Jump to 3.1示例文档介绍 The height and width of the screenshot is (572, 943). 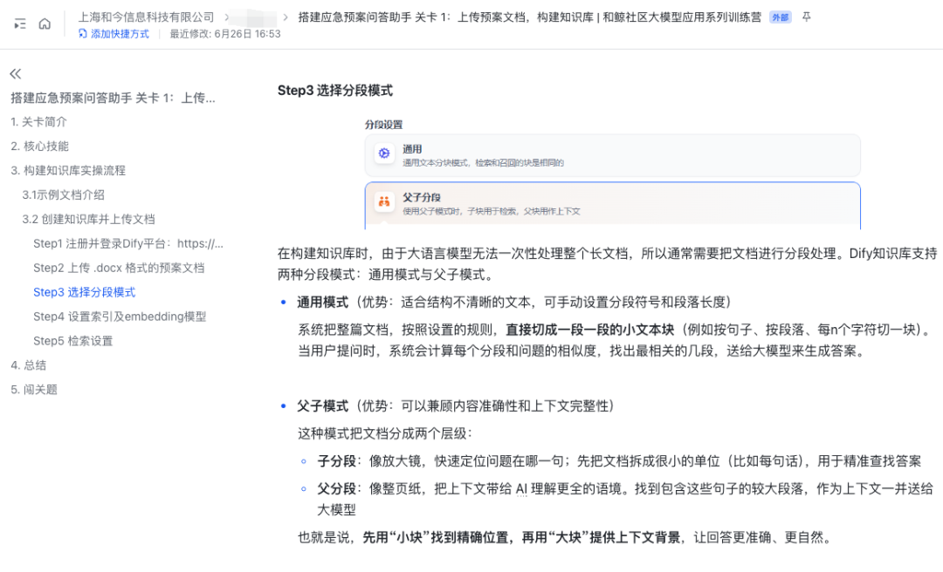(63, 194)
